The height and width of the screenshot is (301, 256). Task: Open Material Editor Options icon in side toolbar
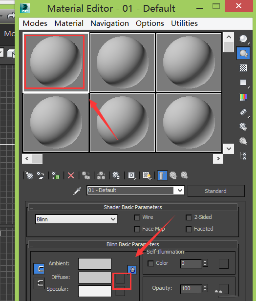coord(243,127)
